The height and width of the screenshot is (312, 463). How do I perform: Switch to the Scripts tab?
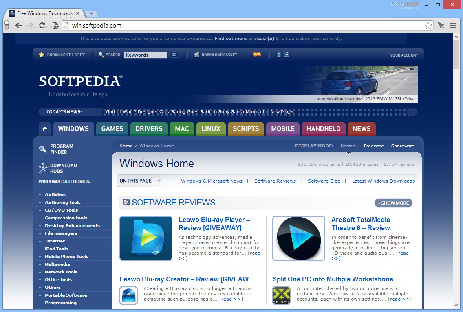click(x=246, y=129)
